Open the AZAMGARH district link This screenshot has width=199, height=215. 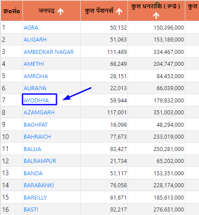39,113
